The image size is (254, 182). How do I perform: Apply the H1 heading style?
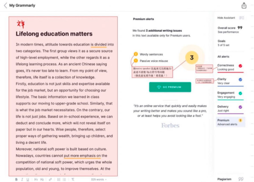pos(36,179)
